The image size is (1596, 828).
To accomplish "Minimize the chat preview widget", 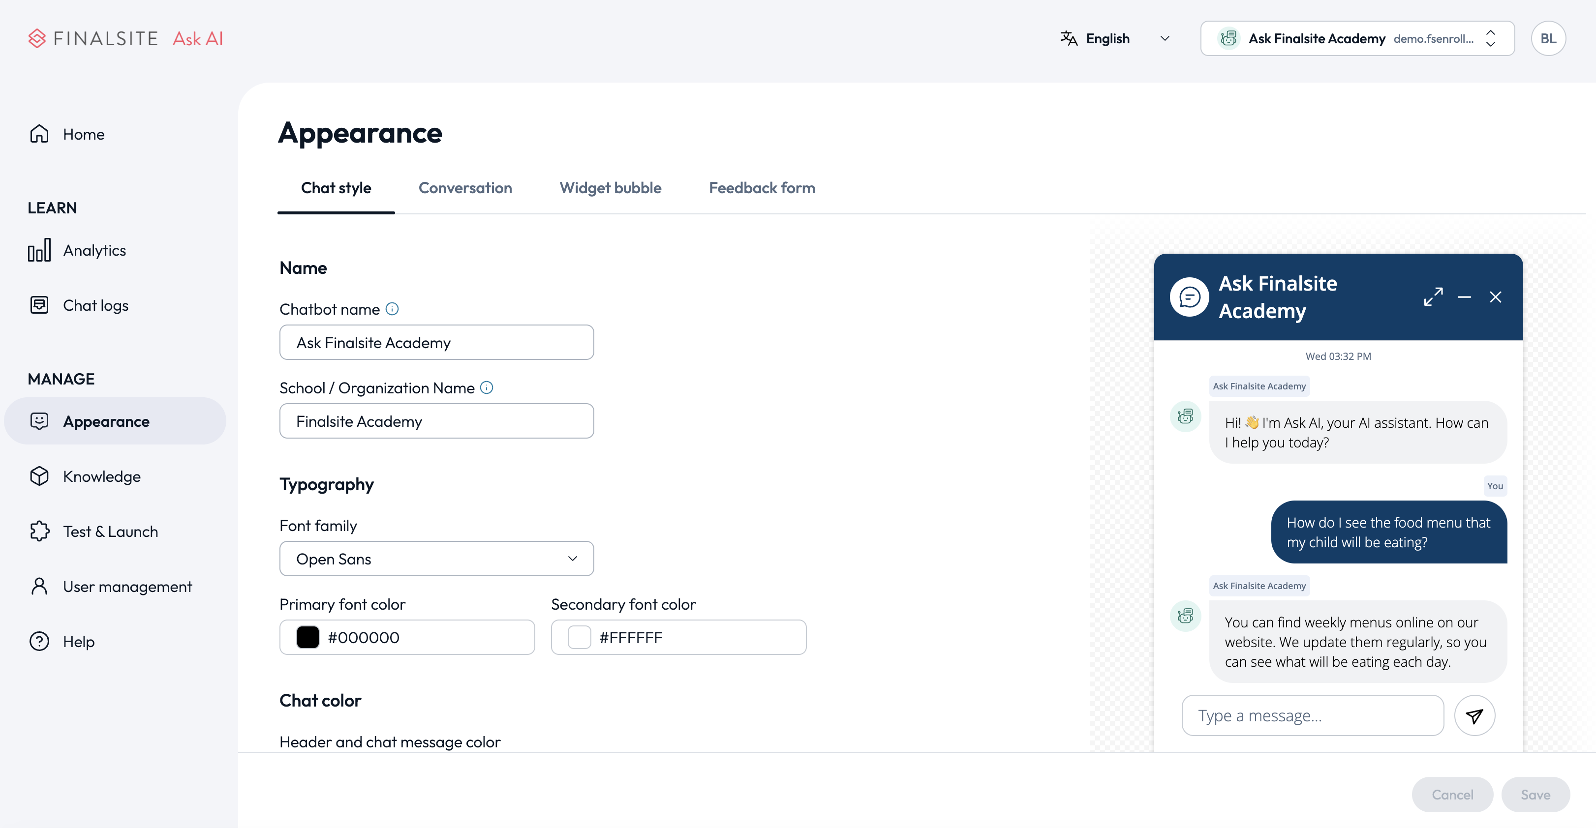I will pyautogui.click(x=1464, y=297).
